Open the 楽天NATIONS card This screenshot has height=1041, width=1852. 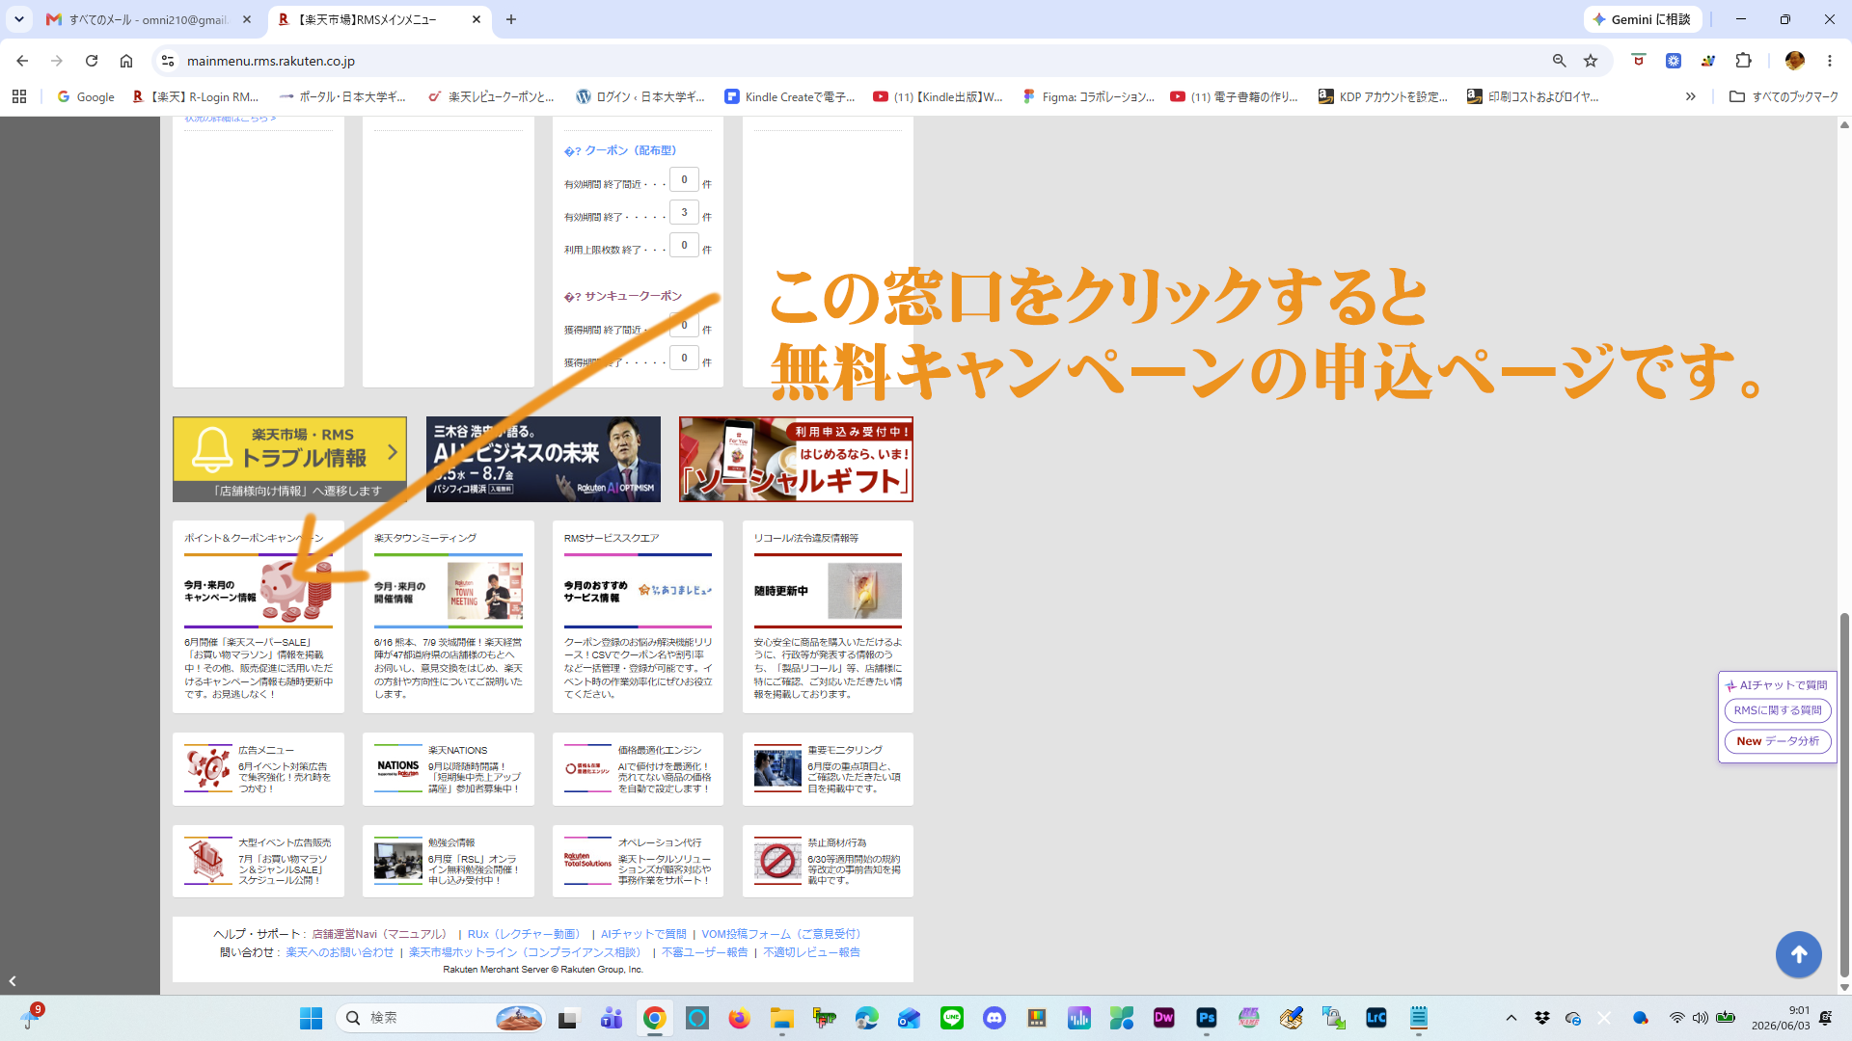pos(449,769)
